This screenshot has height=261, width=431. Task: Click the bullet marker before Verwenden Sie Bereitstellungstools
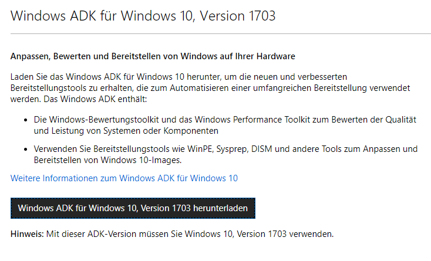coord(26,150)
